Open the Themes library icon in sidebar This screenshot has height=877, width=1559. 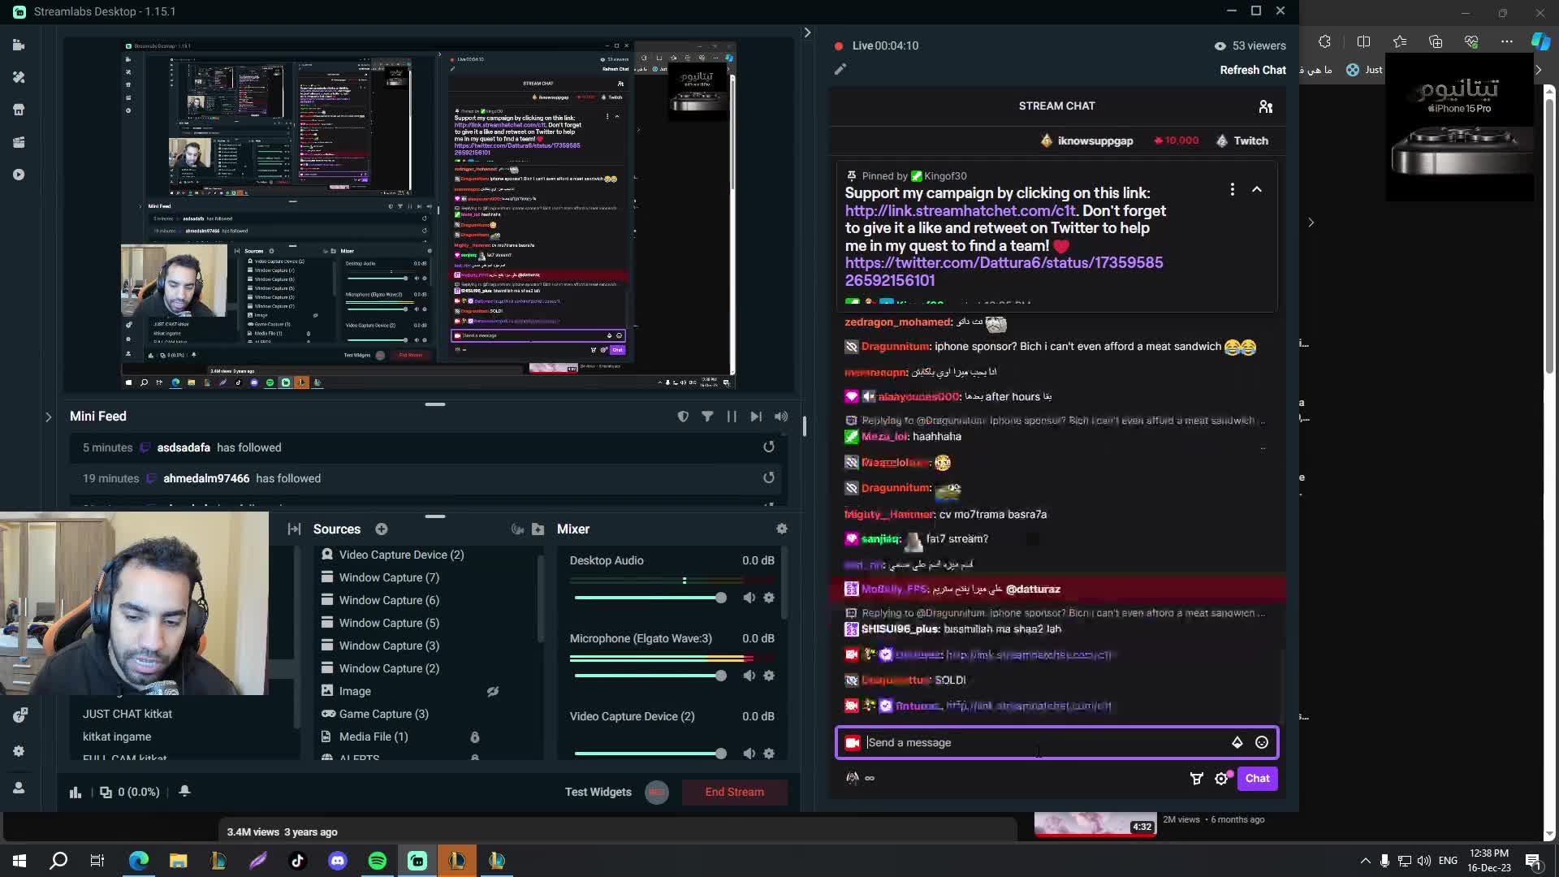(19, 78)
